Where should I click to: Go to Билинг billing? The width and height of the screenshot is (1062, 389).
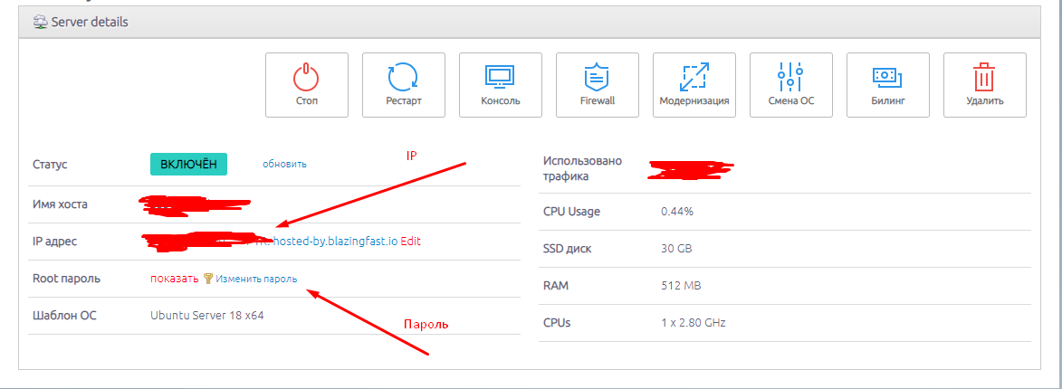[x=888, y=85]
